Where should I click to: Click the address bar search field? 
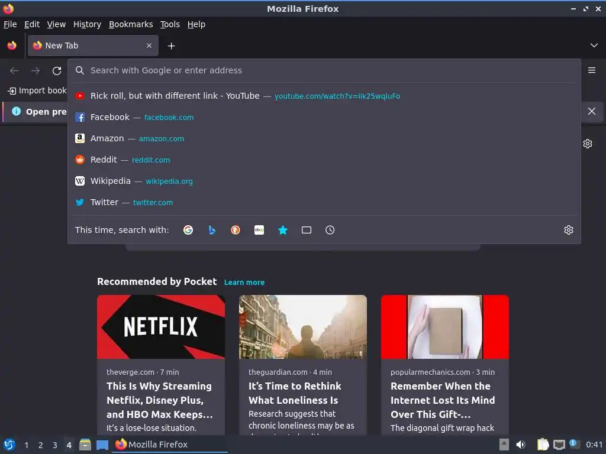pos(325,70)
